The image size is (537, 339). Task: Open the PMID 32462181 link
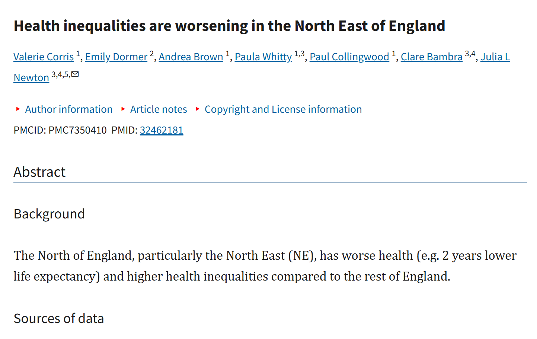pyautogui.click(x=162, y=130)
